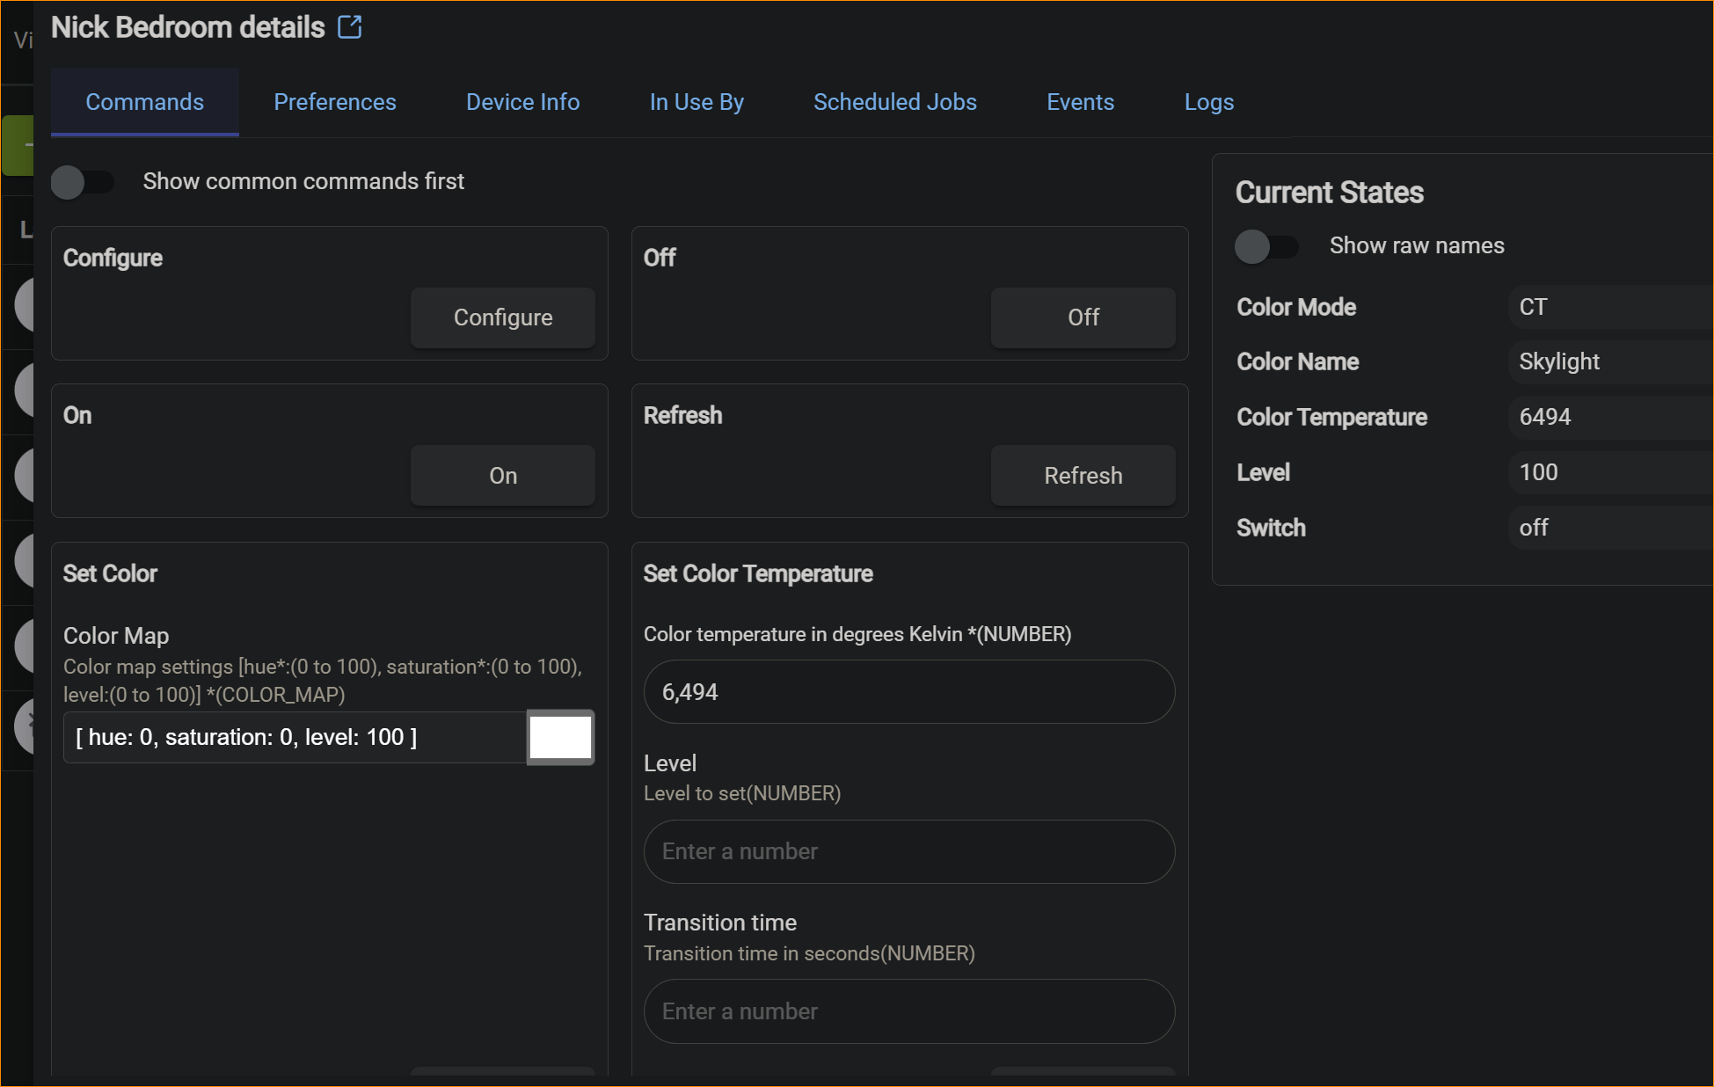This screenshot has width=1714, height=1087.
Task: Focus the Level number input
Action: (x=908, y=851)
